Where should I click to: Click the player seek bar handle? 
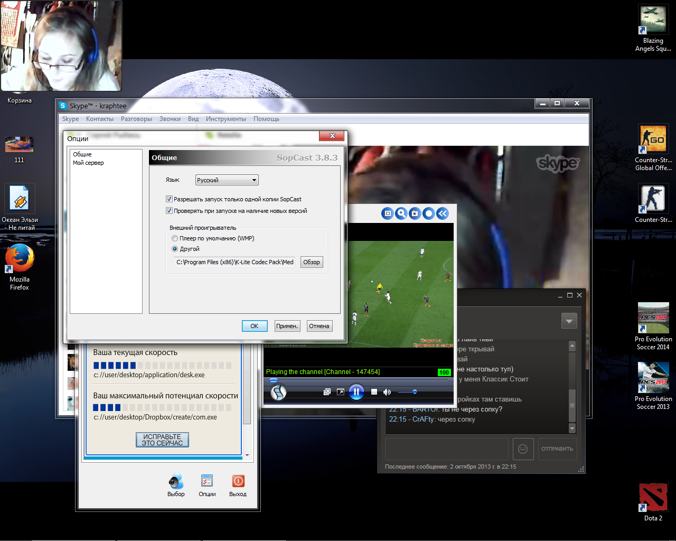point(274,380)
